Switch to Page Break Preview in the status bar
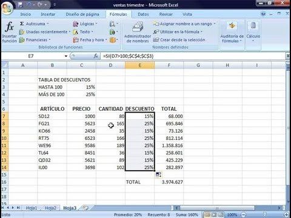Image resolution: width=291 pixels, height=218 pixels. point(221,214)
